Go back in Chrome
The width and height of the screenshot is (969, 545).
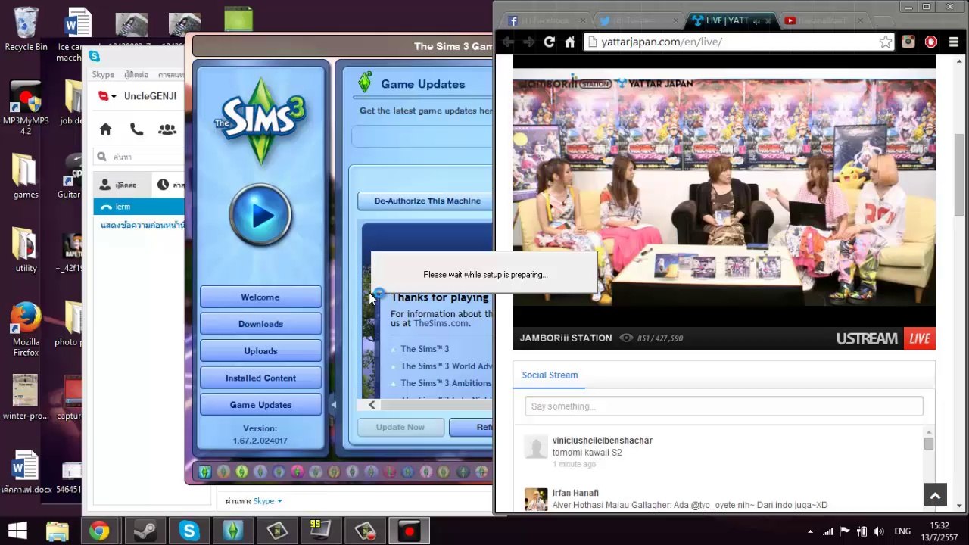pos(508,42)
